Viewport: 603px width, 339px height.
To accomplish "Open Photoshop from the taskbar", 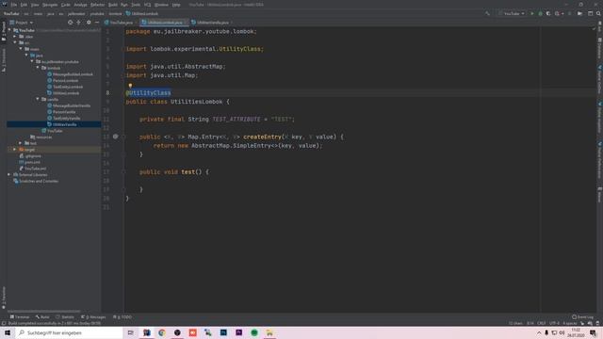I will 223,332.
